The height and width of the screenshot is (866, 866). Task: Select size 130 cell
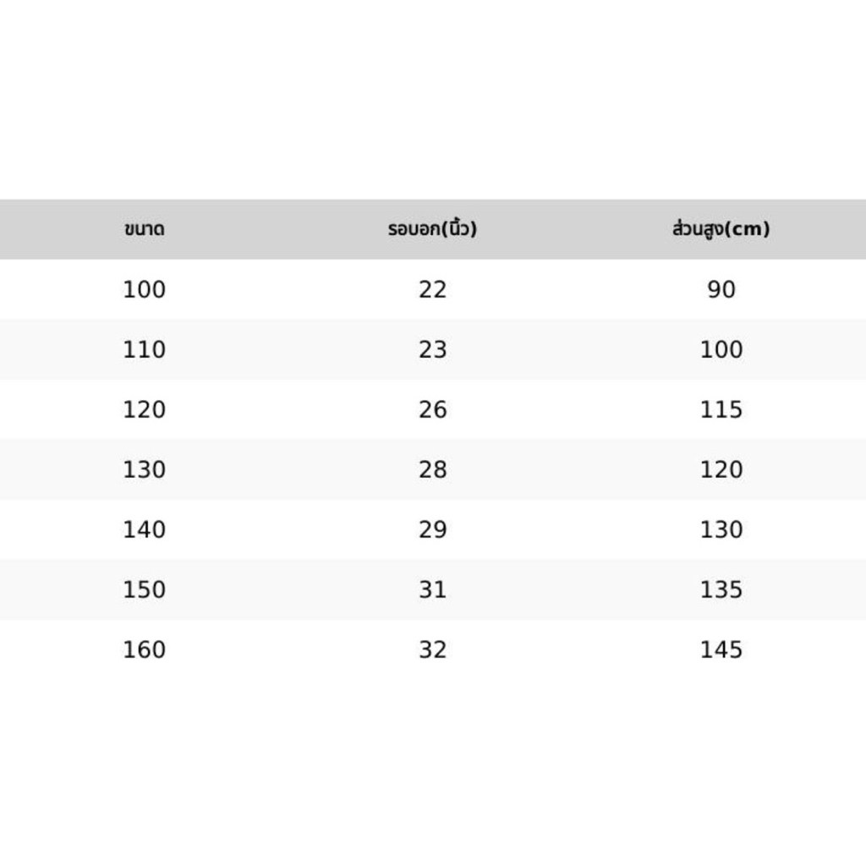(144, 469)
